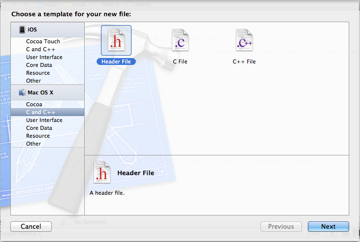360x242 pixels.
Task: Select Cocoa under Mac OS X
Action: (x=34, y=104)
